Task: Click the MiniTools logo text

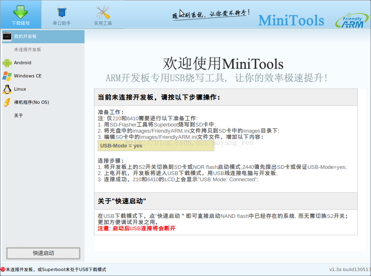Action: [291, 20]
